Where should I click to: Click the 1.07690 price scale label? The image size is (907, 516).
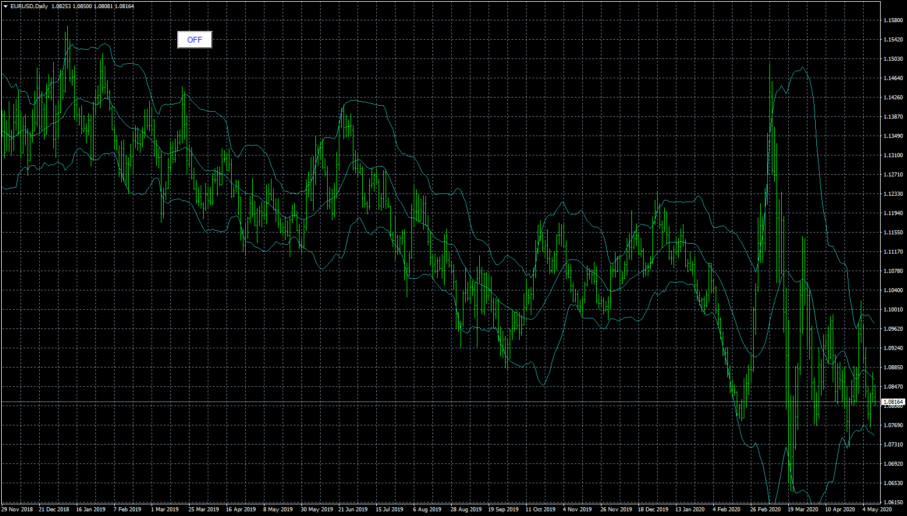[894, 425]
